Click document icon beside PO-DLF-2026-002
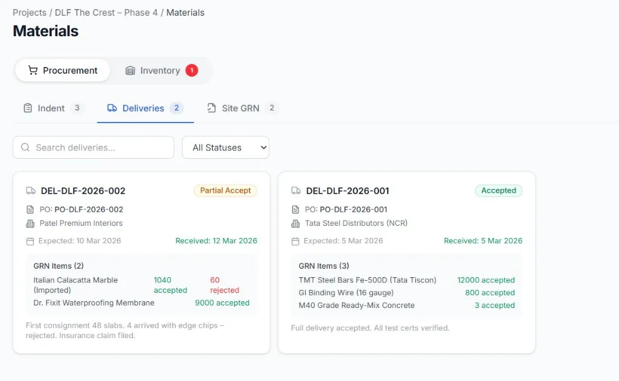Viewport: 619px width, 381px height. [x=30, y=210]
